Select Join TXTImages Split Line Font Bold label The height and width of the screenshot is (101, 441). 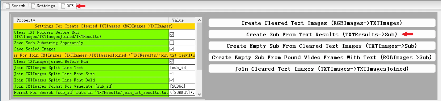click(x=91, y=80)
